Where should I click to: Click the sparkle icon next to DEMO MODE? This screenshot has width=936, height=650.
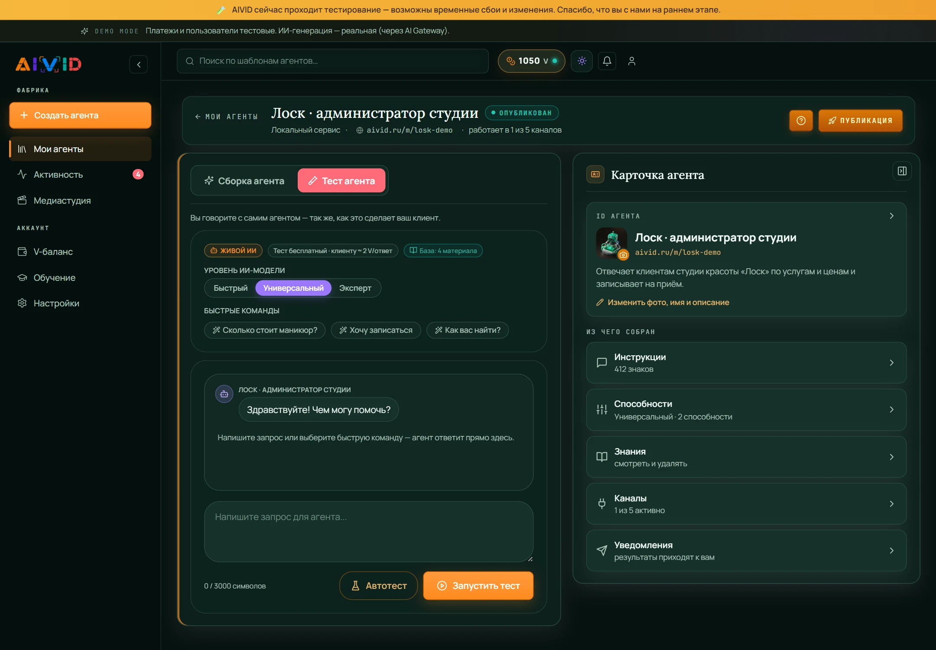(x=85, y=31)
